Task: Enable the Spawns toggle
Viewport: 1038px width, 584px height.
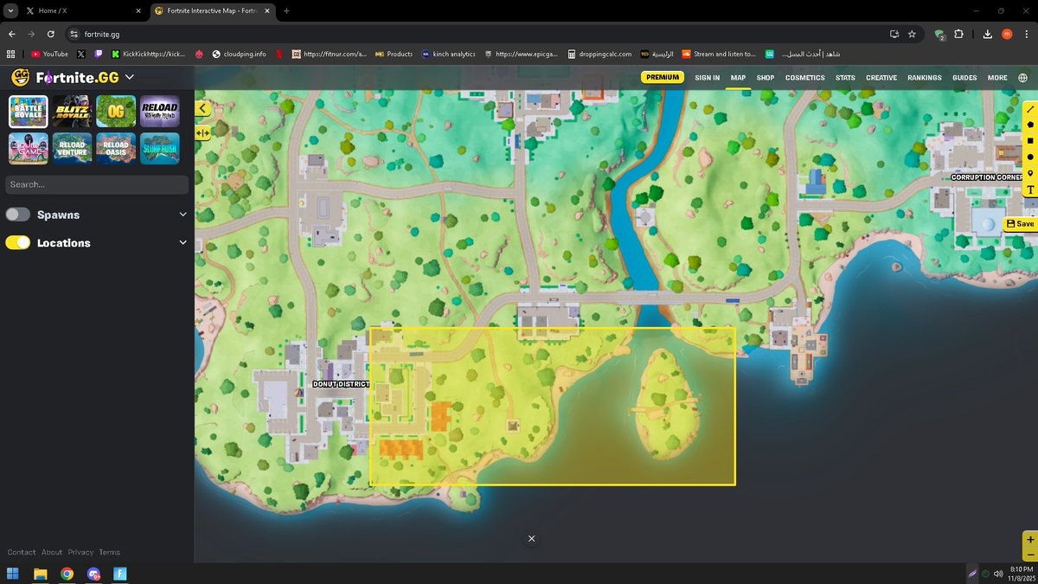Action: 17,215
